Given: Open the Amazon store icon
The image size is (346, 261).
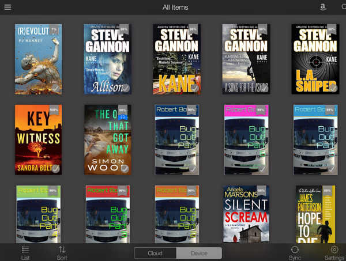Looking at the screenshot, I should (x=323, y=7).
